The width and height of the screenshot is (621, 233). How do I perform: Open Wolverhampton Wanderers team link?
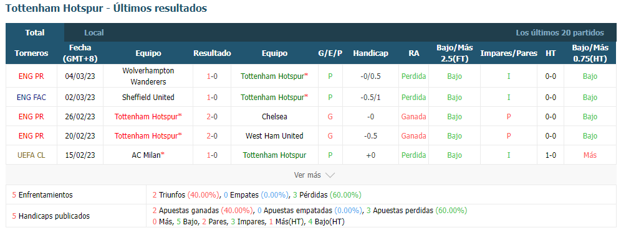point(148,76)
